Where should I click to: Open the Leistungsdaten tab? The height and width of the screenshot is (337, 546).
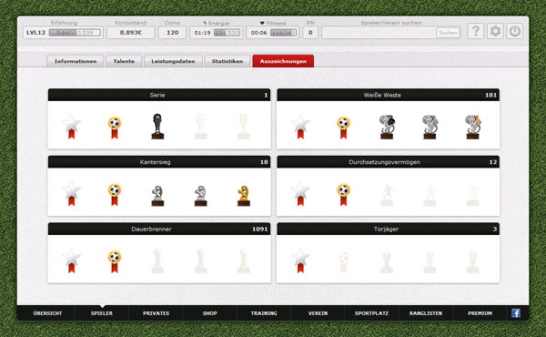tap(173, 61)
